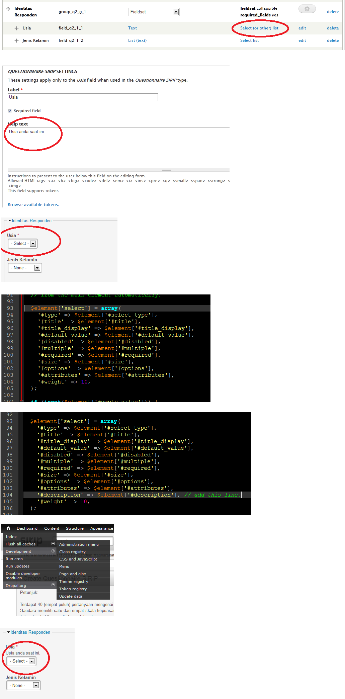Open the gear settings for the fieldset row
The height and width of the screenshot is (699, 345).
(307, 9)
